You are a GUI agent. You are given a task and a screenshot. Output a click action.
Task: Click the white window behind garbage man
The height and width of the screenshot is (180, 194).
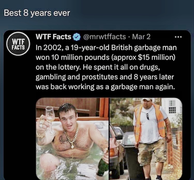(172, 107)
